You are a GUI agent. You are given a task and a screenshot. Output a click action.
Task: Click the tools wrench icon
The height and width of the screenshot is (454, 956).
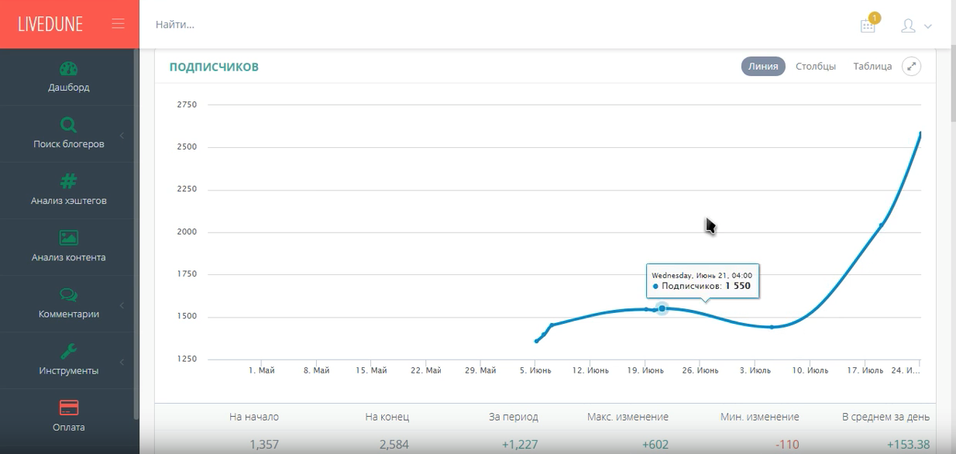pos(69,351)
